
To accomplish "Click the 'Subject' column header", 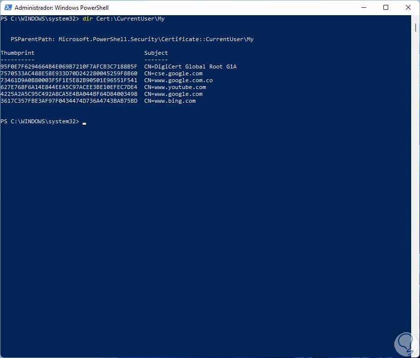I will [x=156, y=53].
